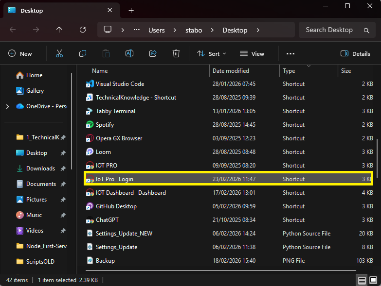This screenshot has height=286, width=381.
Task: Open the Type column filter dropdown arrow
Action: tap(308, 66)
